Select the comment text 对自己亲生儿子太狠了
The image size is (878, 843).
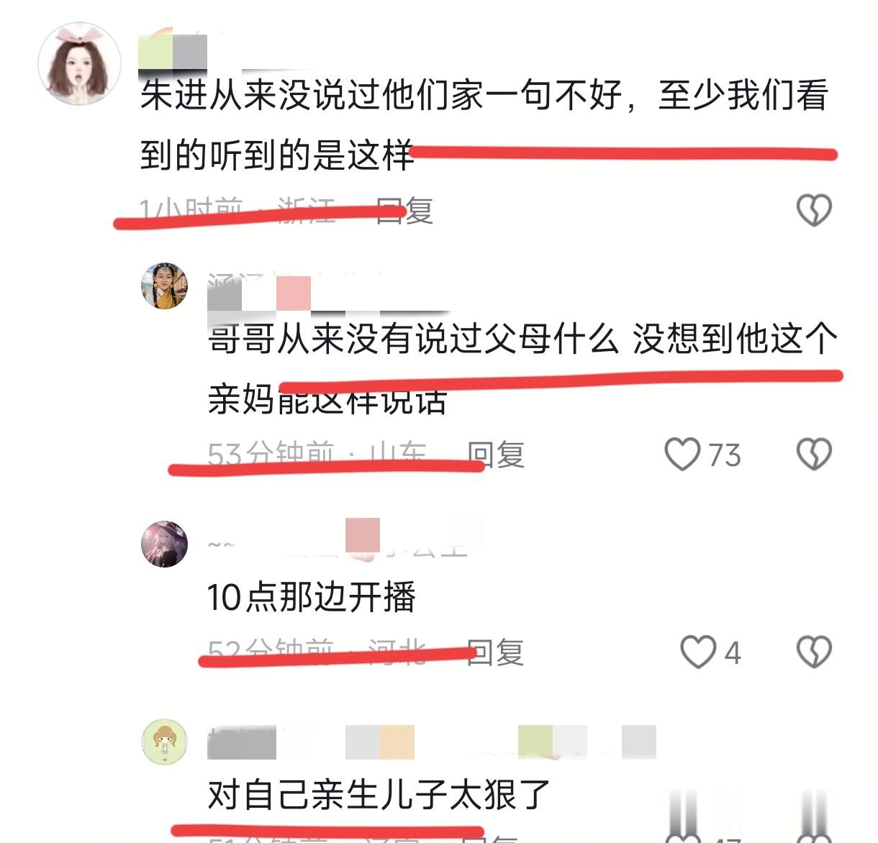379,795
